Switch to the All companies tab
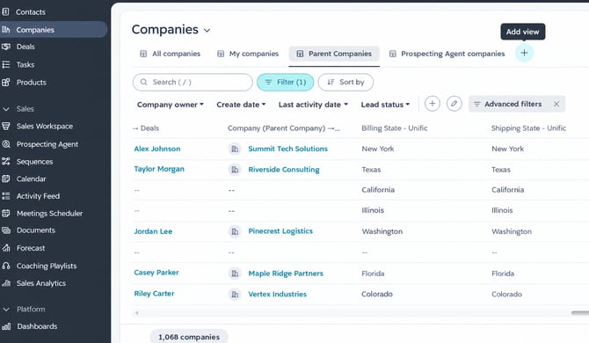 click(x=170, y=54)
